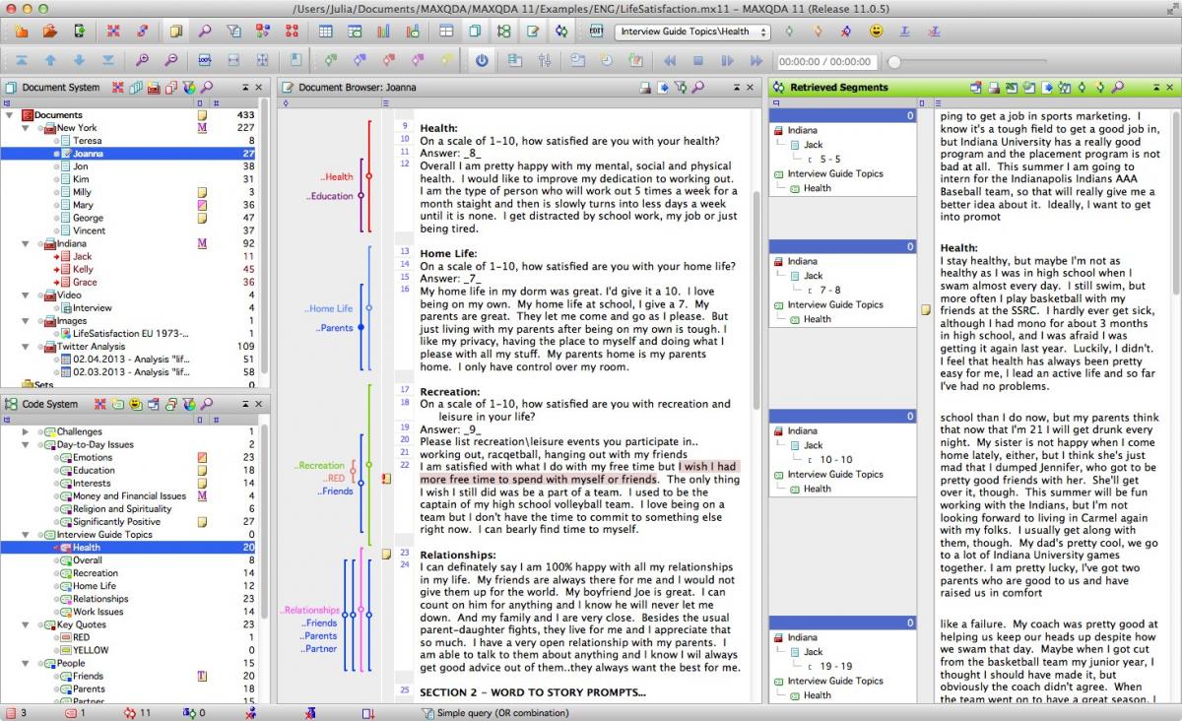Open the Lexical Search magnifier in top toolbar
Image resolution: width=1182 pixels, height=721 pixels.
pyautogui.click(x=205, y=31)
